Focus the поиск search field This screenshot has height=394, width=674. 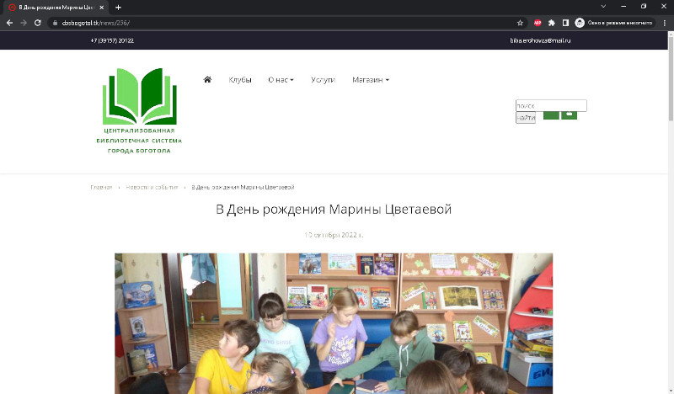(x=551, y=105)
